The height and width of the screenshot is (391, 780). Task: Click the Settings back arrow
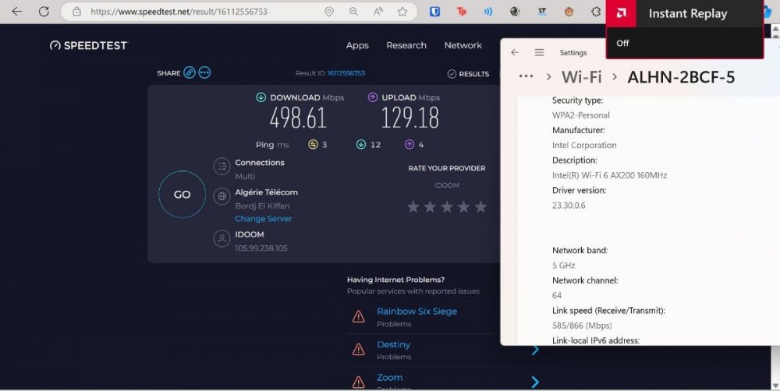(515, 53)
